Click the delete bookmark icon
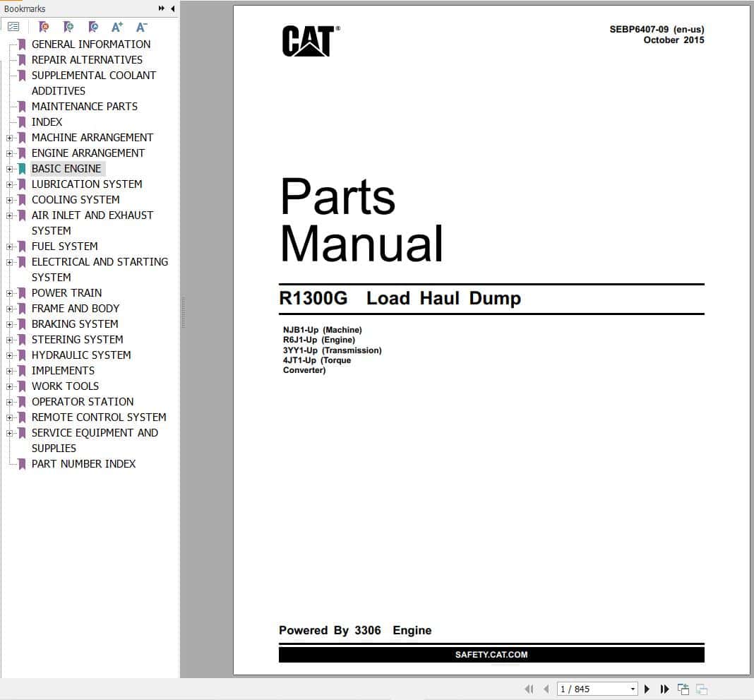 point(44,27)
